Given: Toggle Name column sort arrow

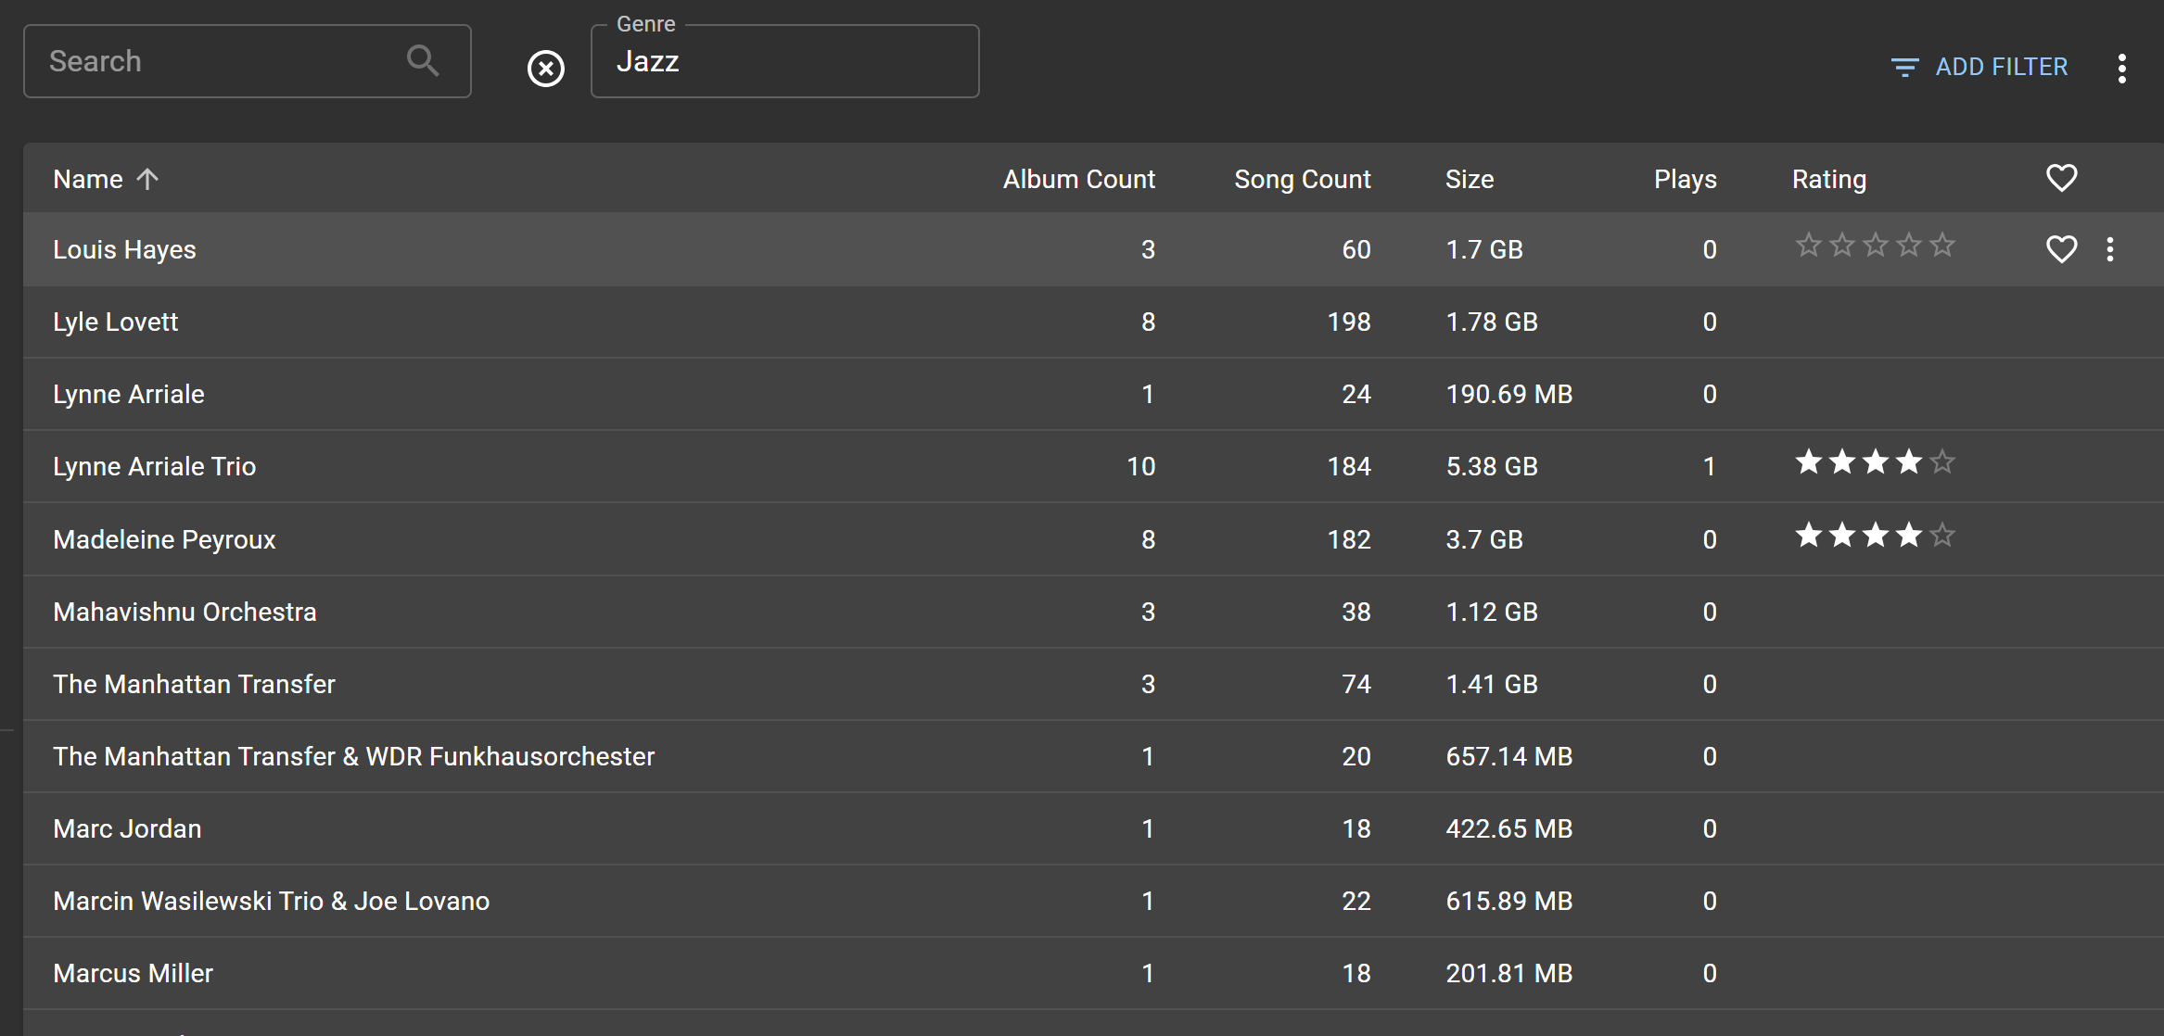Looking at the screenshot, I should tap(147, 179).
